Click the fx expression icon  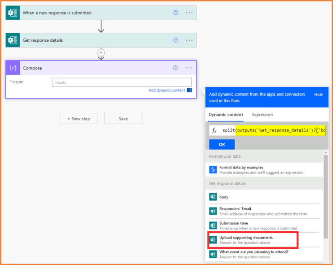(214, 130)
